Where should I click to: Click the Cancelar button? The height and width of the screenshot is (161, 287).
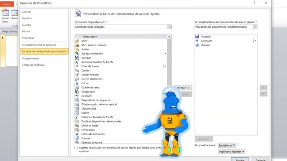[261, 160]
